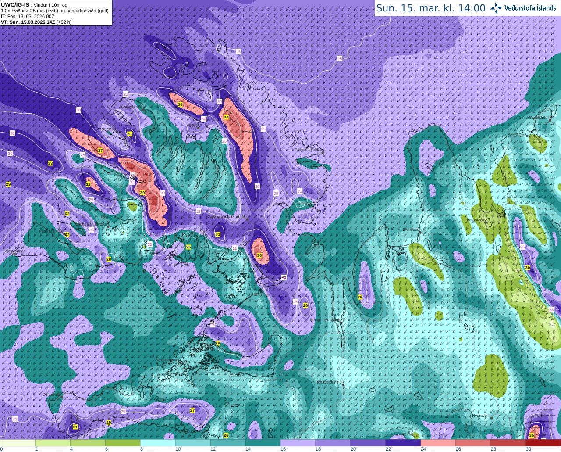This screenshot has width=561, height=452.
Task: Click the 0–2 pale yellow legend swatch
Action: click(x=18, y=443)
